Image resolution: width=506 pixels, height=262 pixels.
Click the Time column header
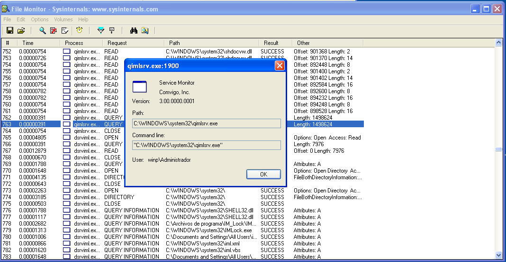38,43
